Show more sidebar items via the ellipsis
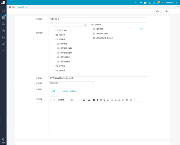The image size is (180, 145). coord(3,50)
